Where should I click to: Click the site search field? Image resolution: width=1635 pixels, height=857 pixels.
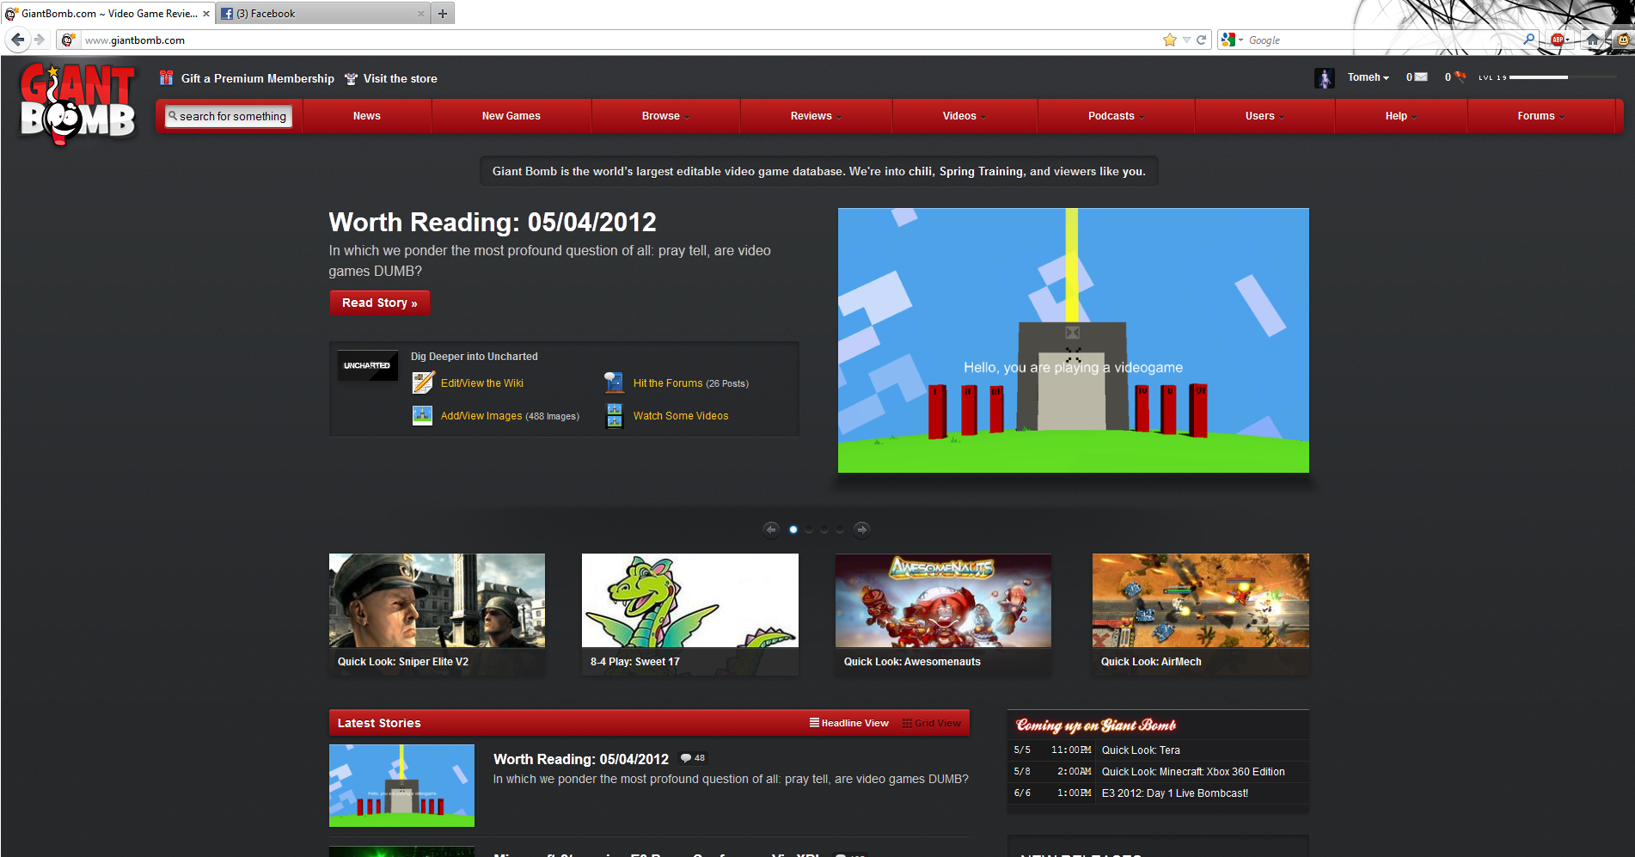pos(229,116)
